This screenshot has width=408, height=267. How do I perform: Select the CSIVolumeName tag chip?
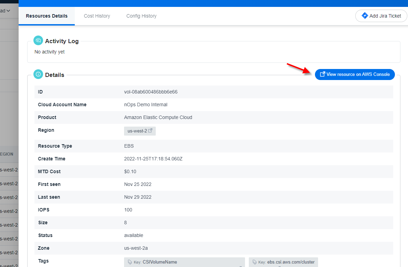184,262
